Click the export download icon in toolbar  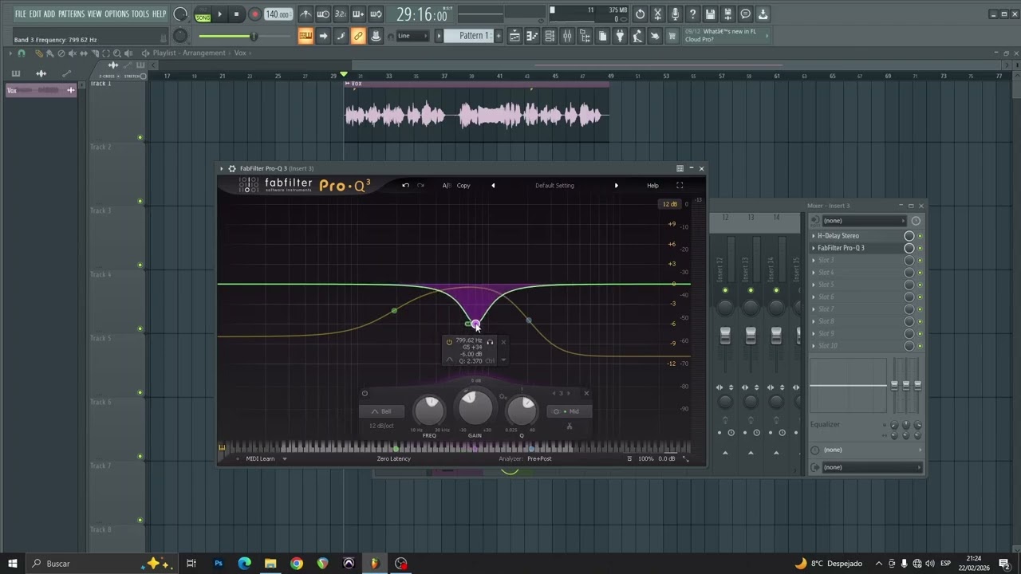763,14
